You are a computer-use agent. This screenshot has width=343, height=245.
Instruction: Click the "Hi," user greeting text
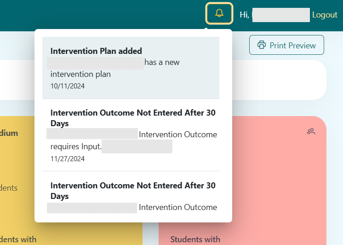coord(244,15)
